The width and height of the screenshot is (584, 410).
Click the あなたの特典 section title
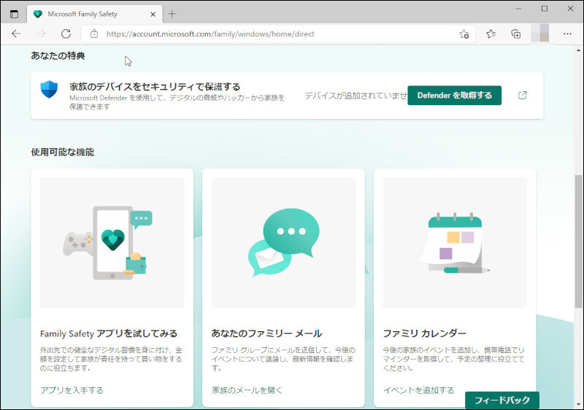point(58,55)
